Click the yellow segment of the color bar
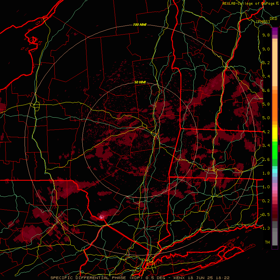Viewport: 280px width, 280px height. pyautogui.click(x=275, y=133)
